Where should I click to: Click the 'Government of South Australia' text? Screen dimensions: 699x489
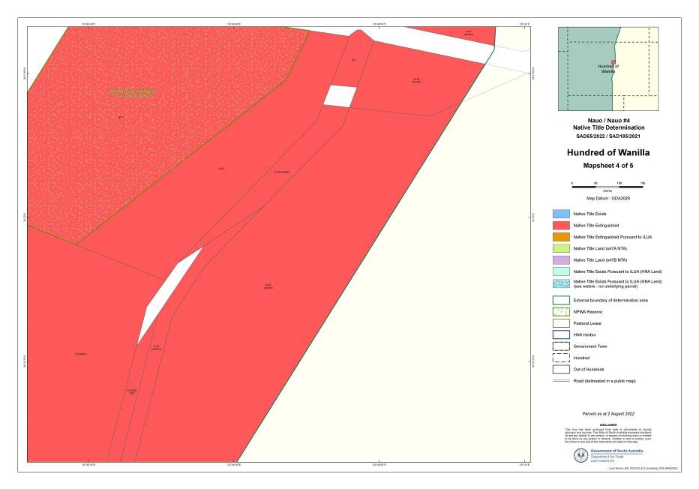pyautogui.click(x=616, y=451)
